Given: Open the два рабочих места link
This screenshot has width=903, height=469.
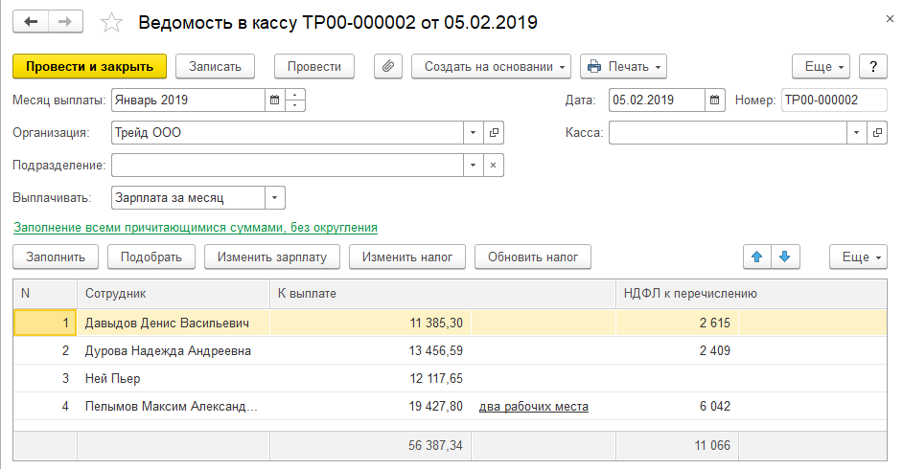Looking at the screenshot, I should pos(533,407).
